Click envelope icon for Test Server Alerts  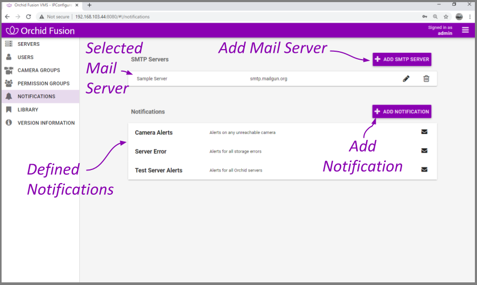click(x=424, y=169)
